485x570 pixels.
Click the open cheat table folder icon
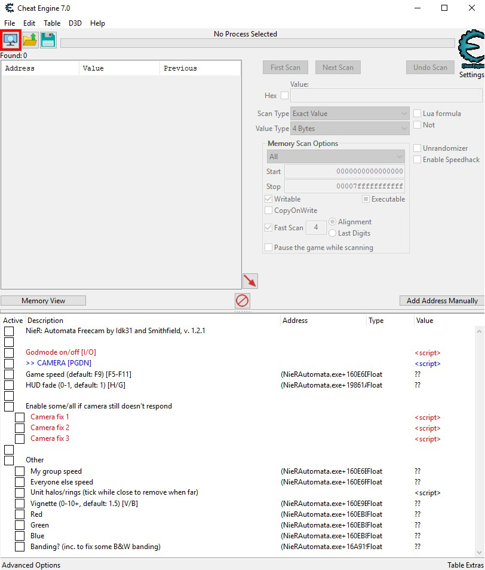coord(30,39)
